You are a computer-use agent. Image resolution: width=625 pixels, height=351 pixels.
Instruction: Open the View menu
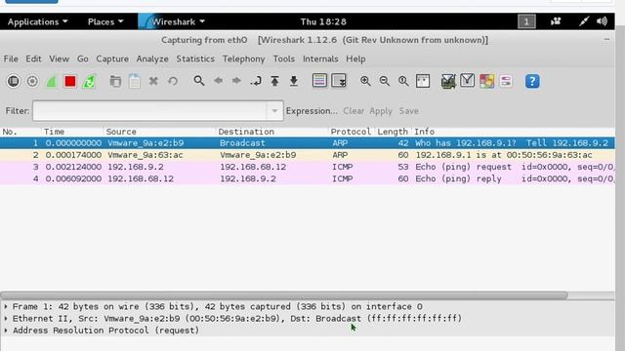click(x=59, y=58)
